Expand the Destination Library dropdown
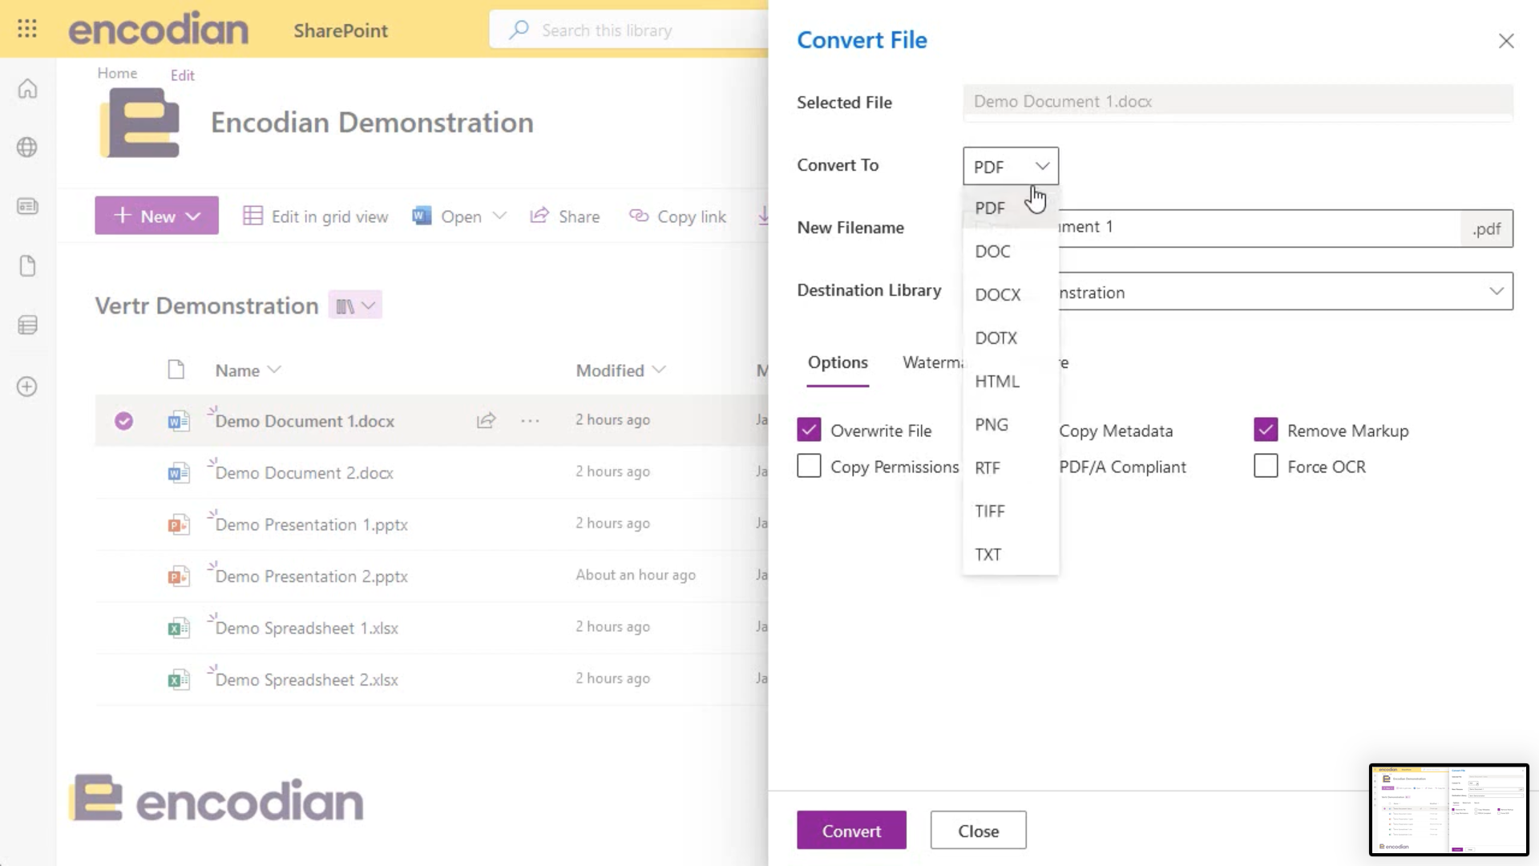This screenshot has height=866, width=1539. pyautogui.click(x=1496, y=291)
